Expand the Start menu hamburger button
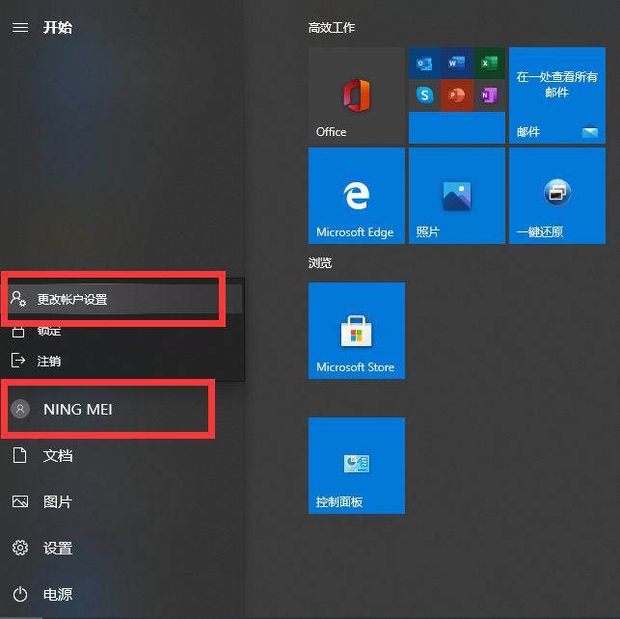 click(19, 27)
